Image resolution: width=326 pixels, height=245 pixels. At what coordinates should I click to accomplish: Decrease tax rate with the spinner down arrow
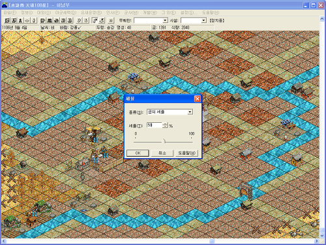tap(165, 127)
